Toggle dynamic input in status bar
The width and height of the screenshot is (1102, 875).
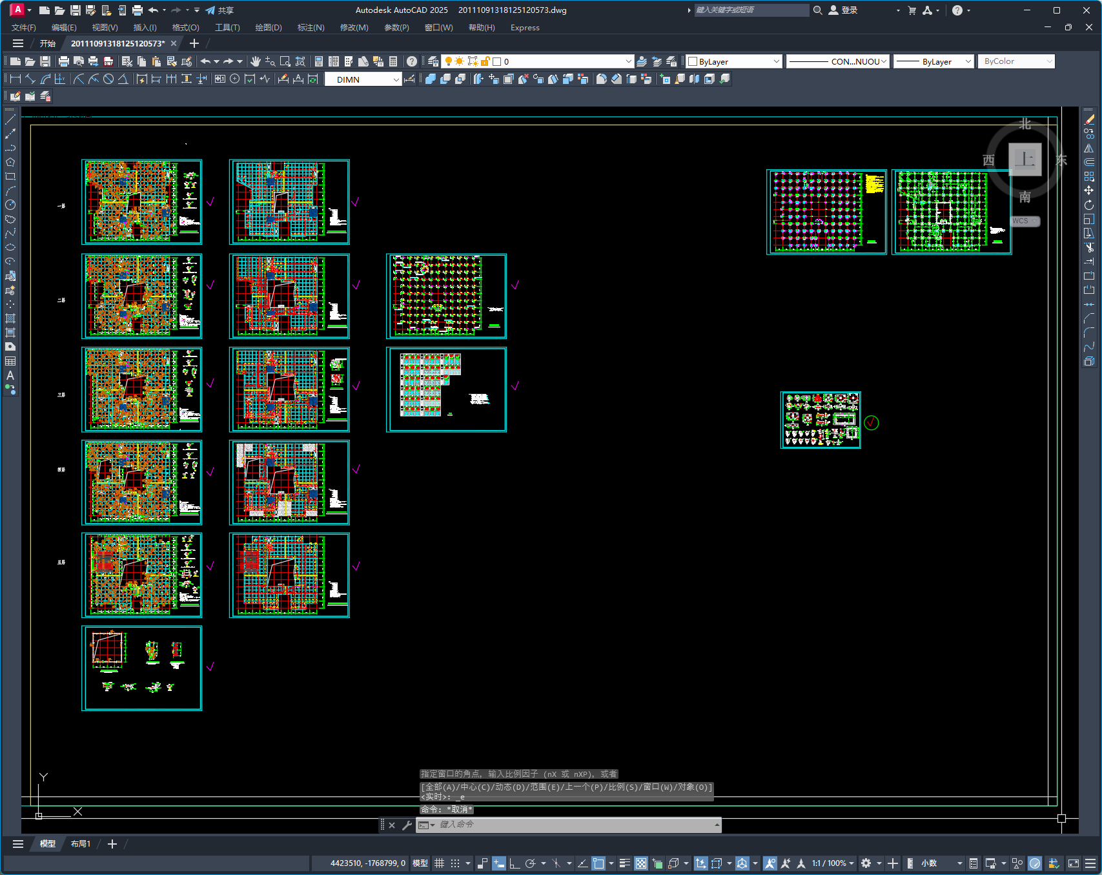(499, 863)
